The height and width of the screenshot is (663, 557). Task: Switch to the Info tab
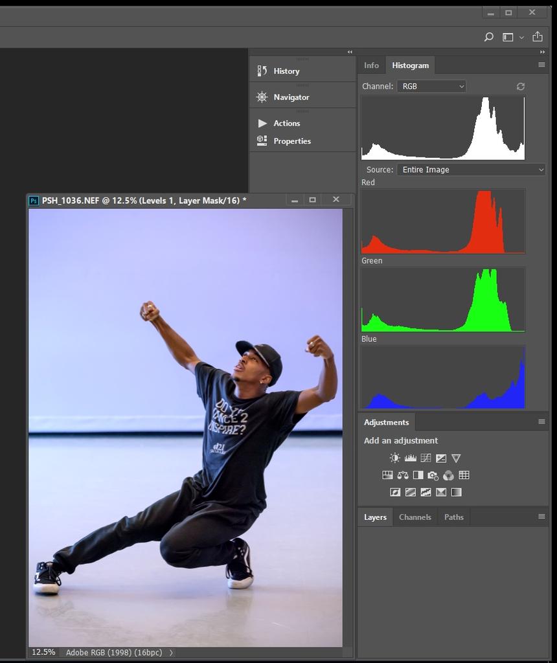click(371, 65)
